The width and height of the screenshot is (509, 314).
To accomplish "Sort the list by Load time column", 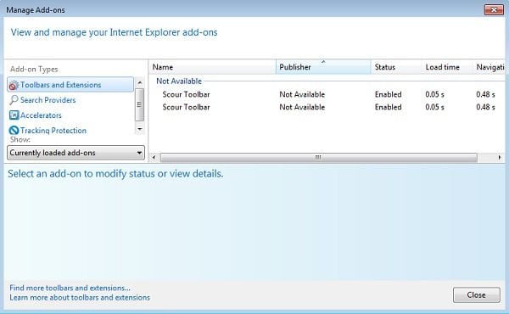I will [447, 67].
